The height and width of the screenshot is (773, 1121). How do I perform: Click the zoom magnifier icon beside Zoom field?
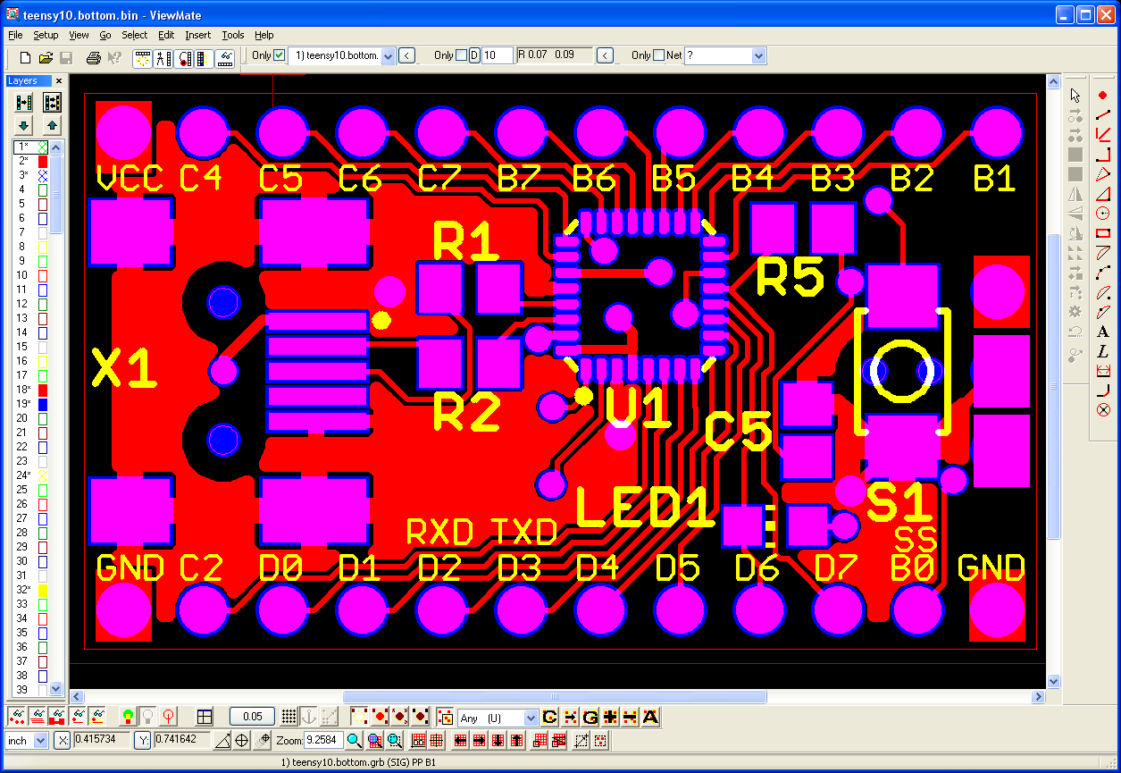click(x=355, y=740)
